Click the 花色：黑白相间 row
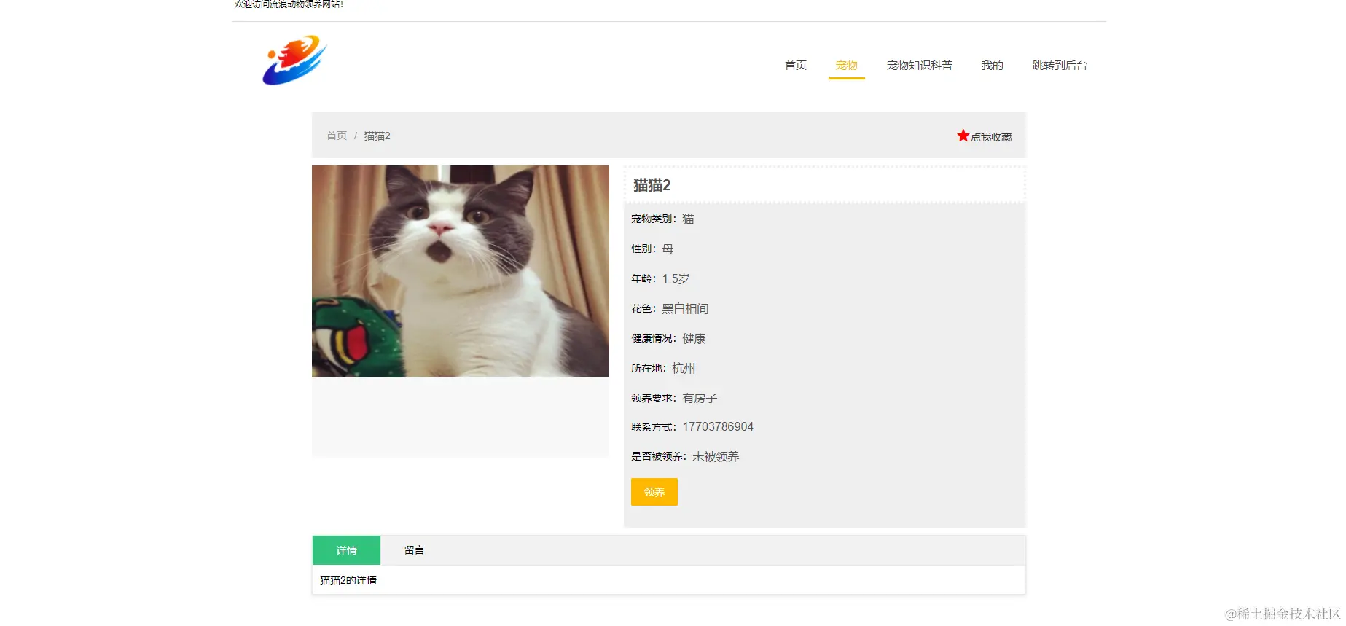 (670, 308)
